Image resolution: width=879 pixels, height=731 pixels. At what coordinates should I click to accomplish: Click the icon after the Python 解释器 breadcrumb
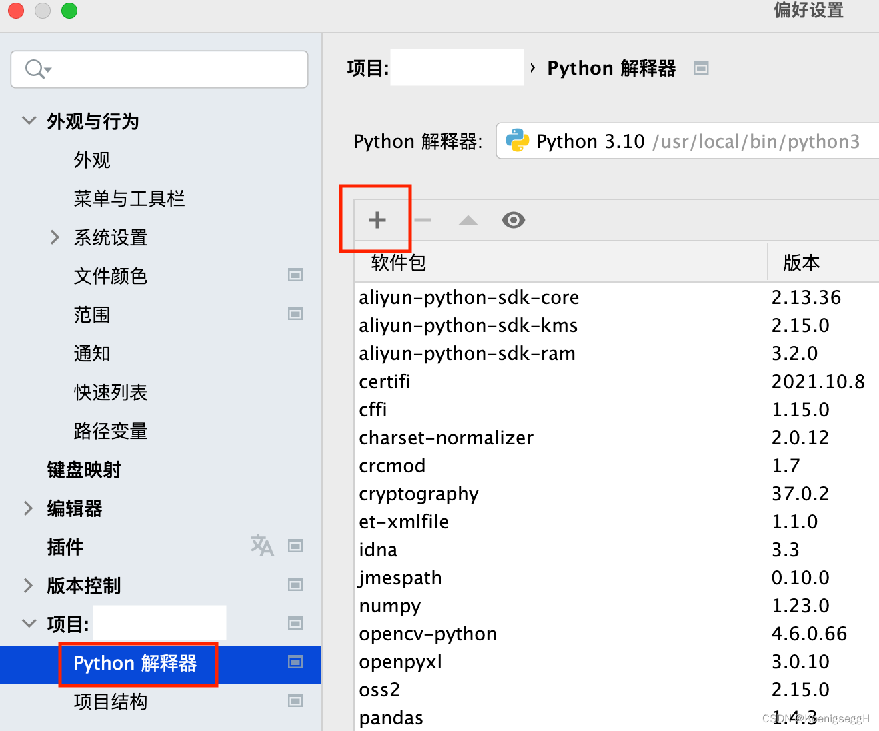coord(701,68)
